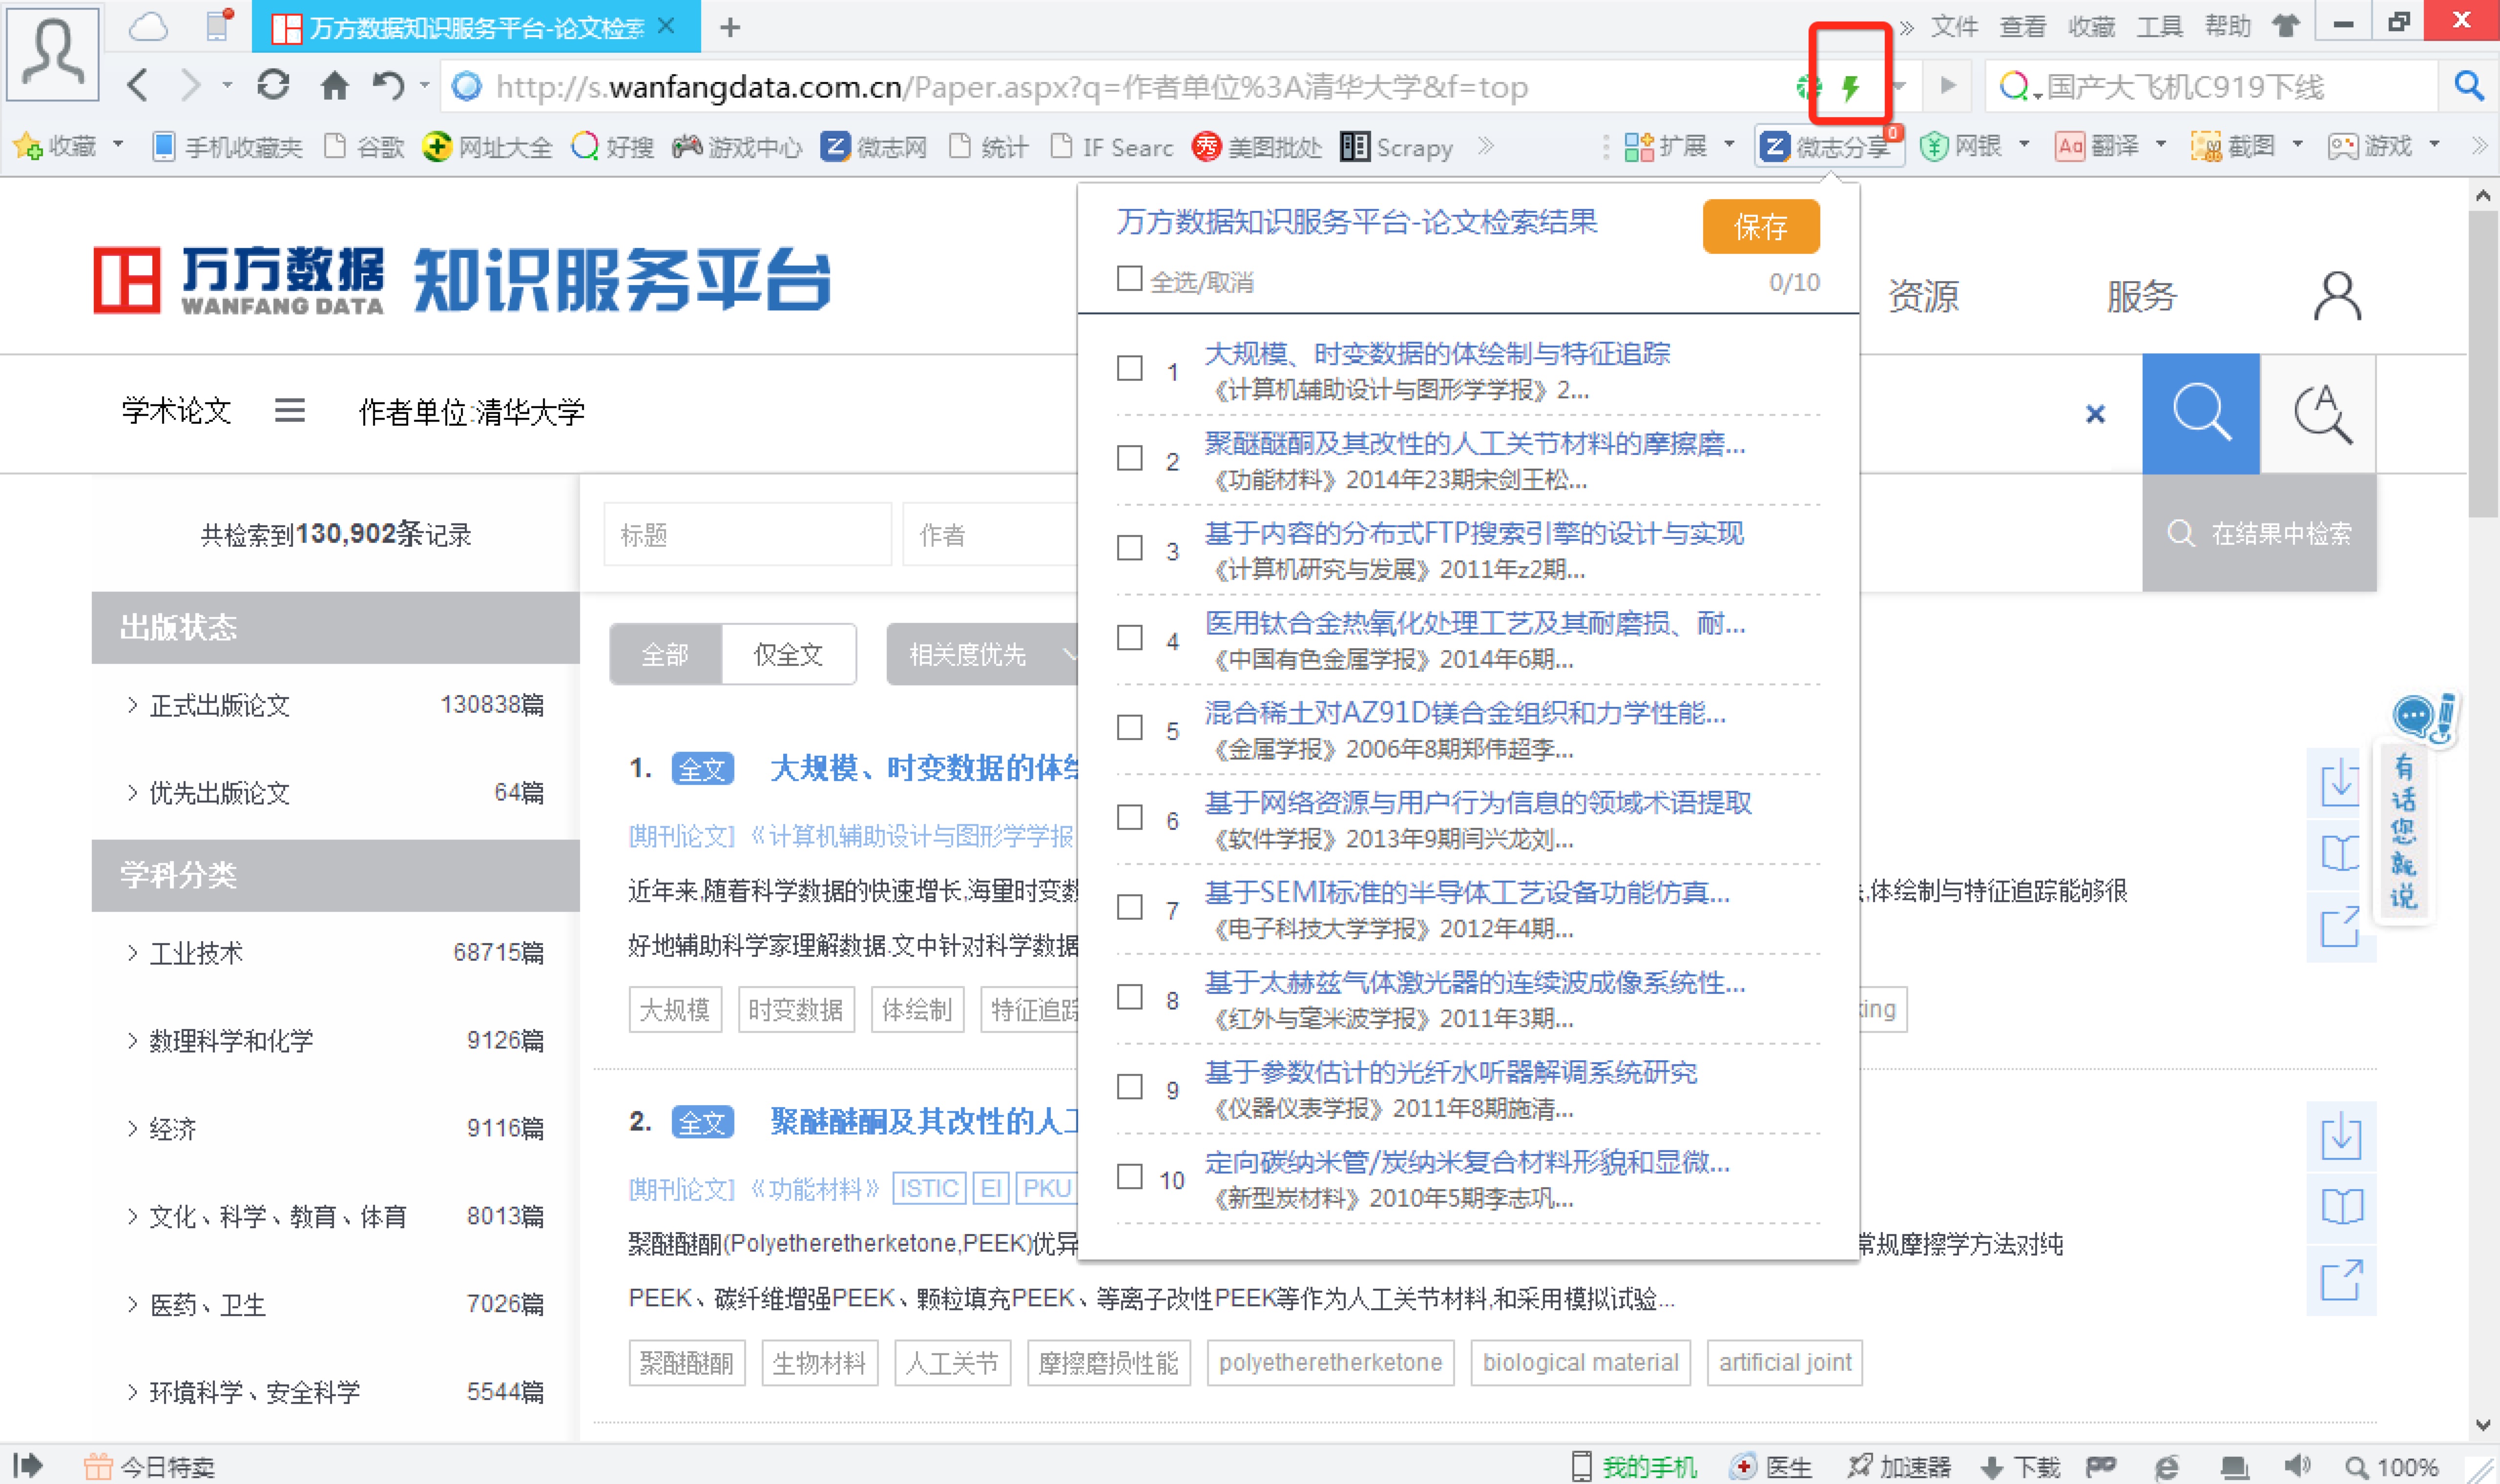The width and height of the screenshot is (2500, 1484).
Task: Check item 8 太赫兹气体激光器 checkbox
Action: click(x=1129, y=997)
